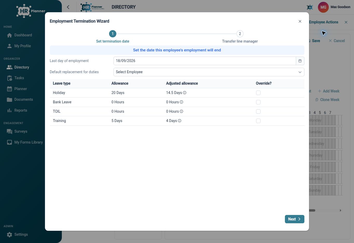354x243 pixels.
Task: Go to Directory in the sidebar
Action: pos(18,67)
